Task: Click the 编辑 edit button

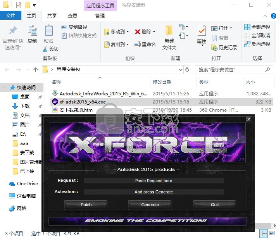Action: click(x=220, y=38)
